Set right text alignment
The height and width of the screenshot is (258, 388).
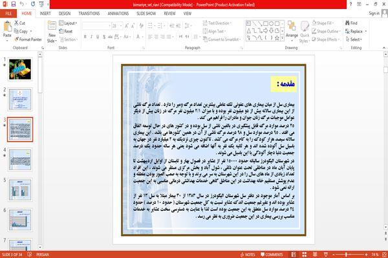point(162,37)
